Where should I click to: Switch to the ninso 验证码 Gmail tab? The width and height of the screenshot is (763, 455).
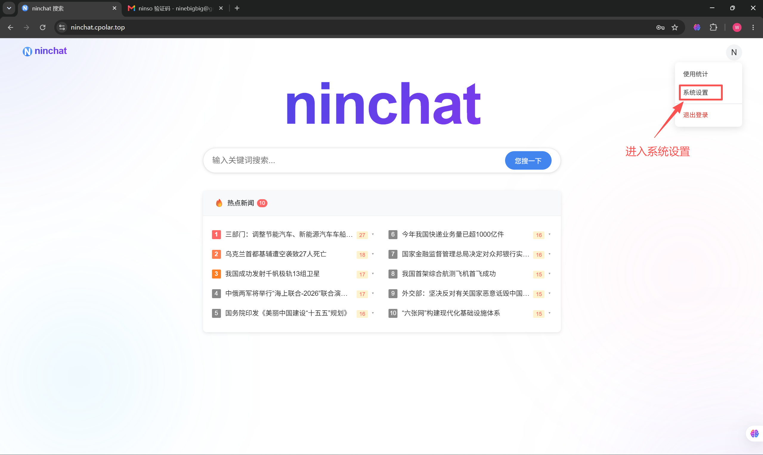coord(175,8)
